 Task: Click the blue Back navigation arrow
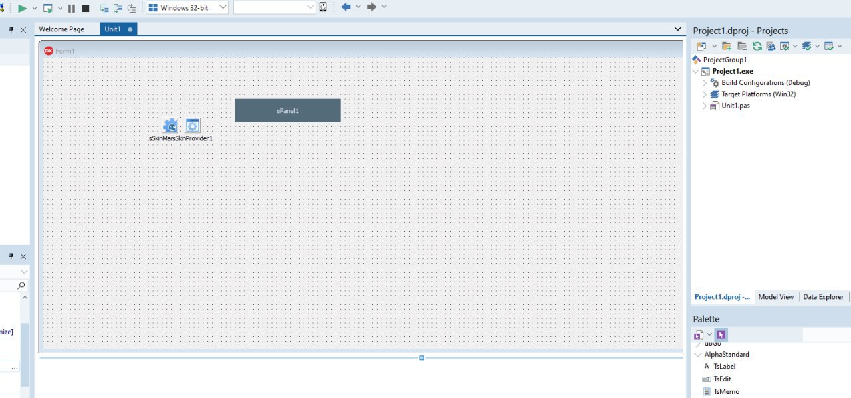[346, 7]
